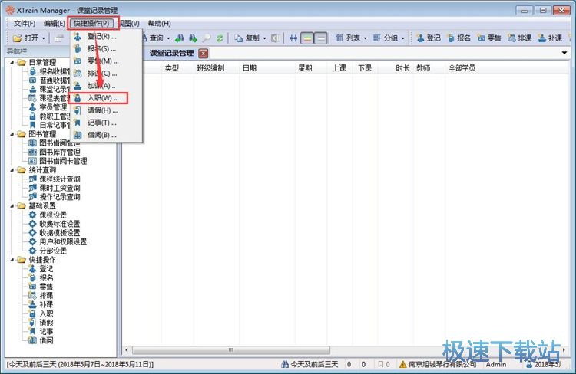This screenshot has width=576, height=374.
Task: Toggle the first row-style button
Action: 307,38
